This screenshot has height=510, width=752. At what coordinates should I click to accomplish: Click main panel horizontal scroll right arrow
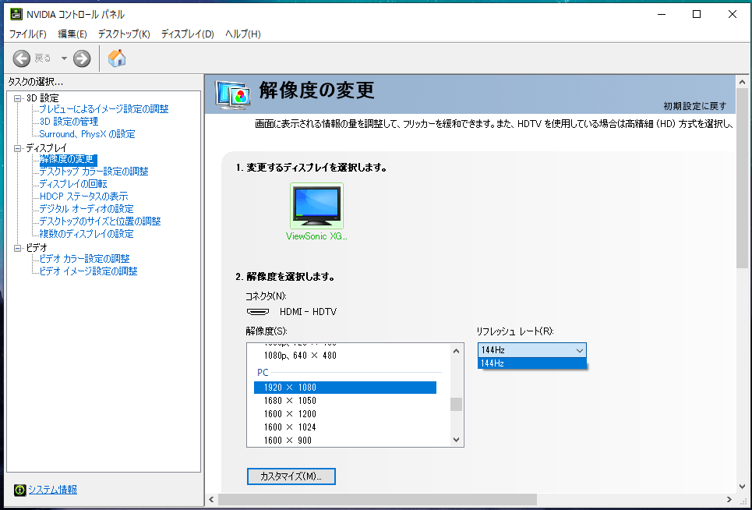729,500
